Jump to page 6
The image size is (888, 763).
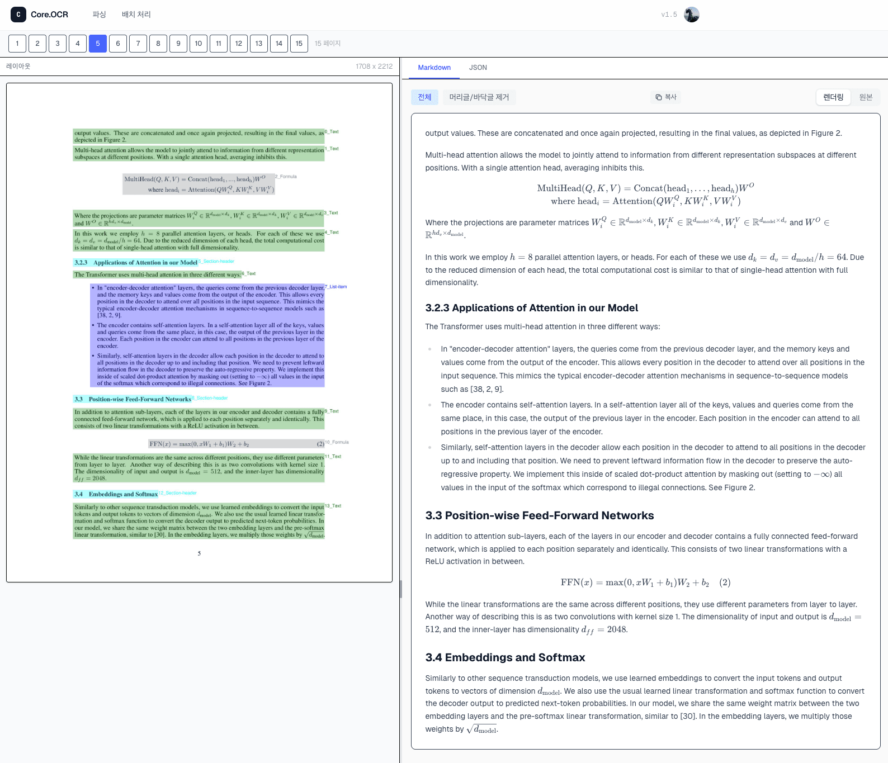pyautogui.click(x=118, y=44)
